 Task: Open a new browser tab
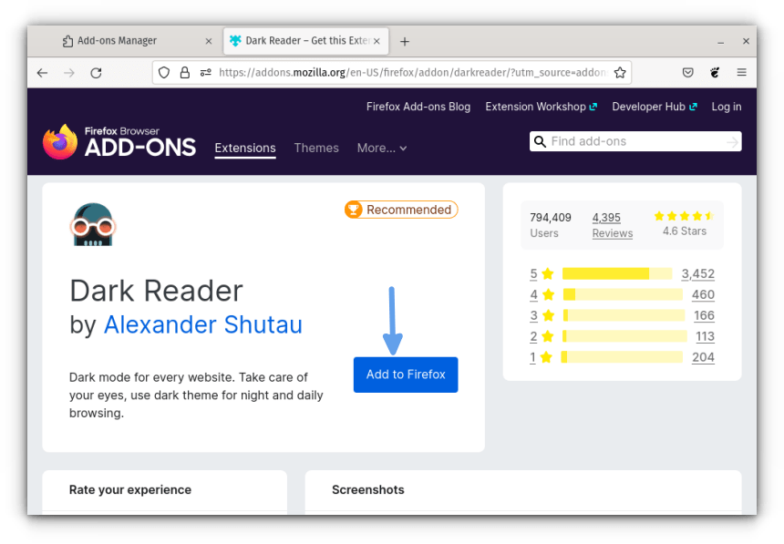[x=405, y=40]
